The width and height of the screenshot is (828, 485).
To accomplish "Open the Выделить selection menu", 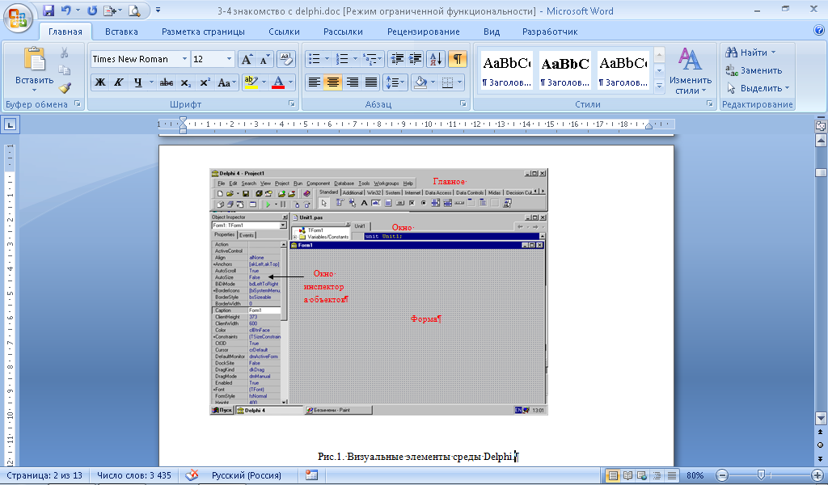I will 758,88.
